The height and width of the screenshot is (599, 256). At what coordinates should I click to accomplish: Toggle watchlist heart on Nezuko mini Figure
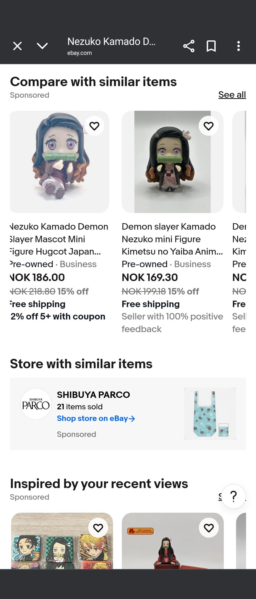coord(208,126)
